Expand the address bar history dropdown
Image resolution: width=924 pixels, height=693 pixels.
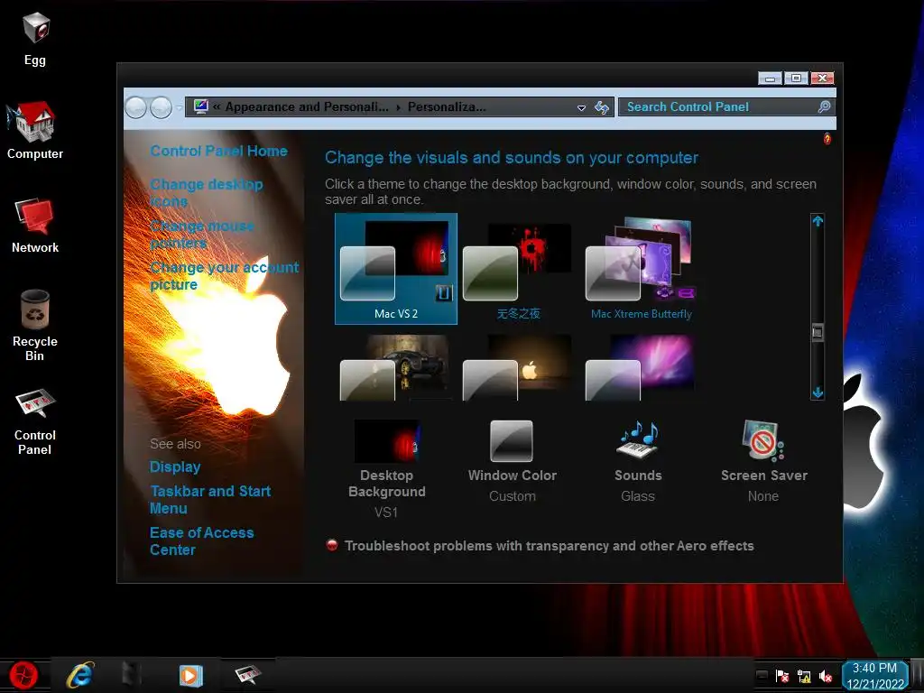[582, 107]
